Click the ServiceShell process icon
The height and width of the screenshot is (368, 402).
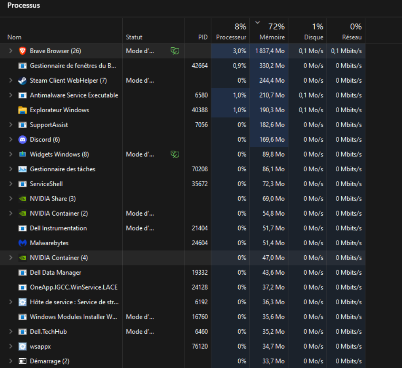[22, 184]
